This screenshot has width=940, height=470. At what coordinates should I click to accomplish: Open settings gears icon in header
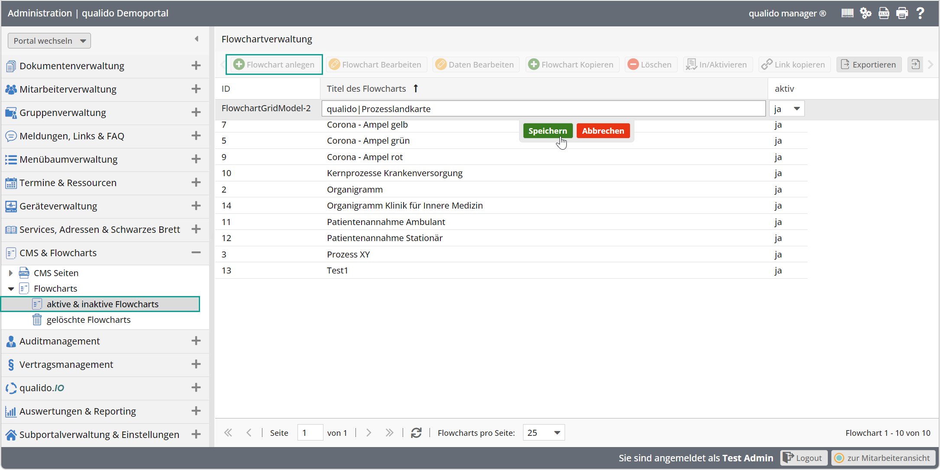(x=866, y=13)
